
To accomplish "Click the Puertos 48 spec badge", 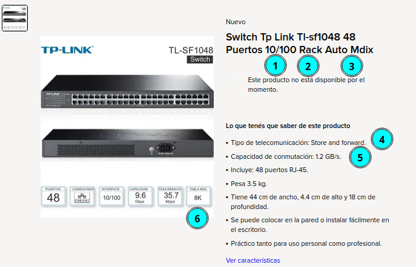I will coord(53,196).
